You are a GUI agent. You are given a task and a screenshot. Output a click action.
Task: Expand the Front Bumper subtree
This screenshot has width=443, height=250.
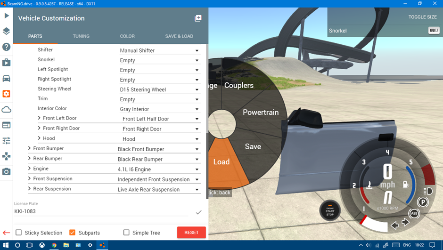[29, 148]
